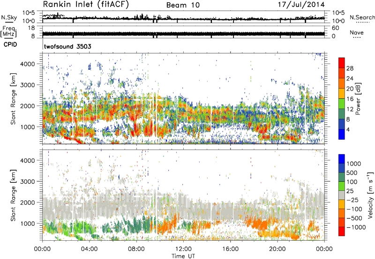Viewport: 375px width, 259px height.
Task: Click the left 10^5 tick on the noise panel
Action: tap(29, 13)
